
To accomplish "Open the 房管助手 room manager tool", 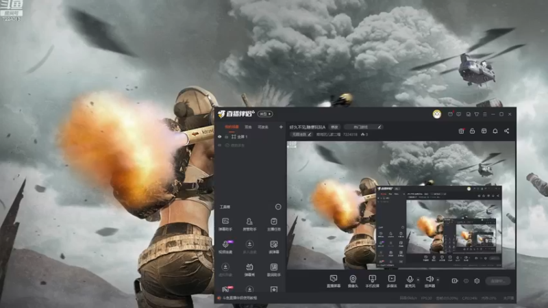I will coord(249,224).
